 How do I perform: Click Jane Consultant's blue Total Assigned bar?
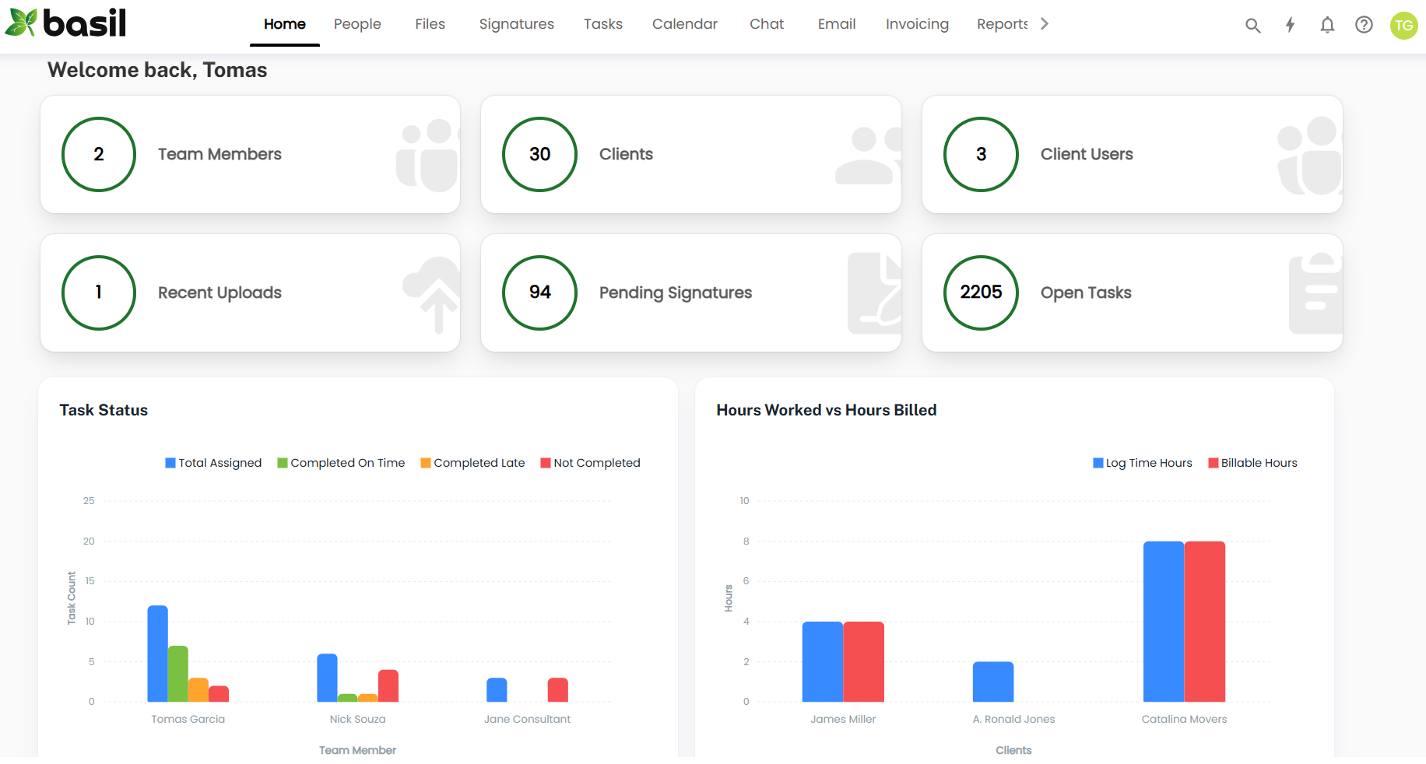pos(497,690)
